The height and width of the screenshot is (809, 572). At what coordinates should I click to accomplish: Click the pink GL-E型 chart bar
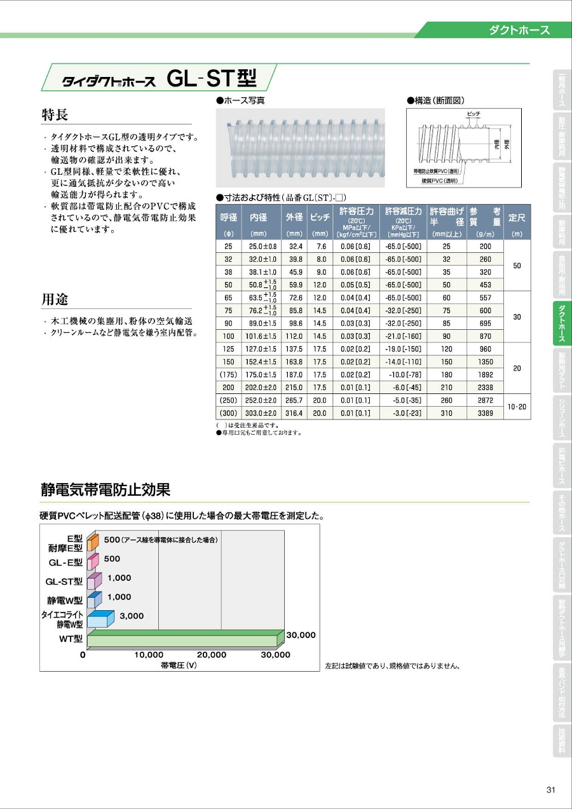[93, 561]
